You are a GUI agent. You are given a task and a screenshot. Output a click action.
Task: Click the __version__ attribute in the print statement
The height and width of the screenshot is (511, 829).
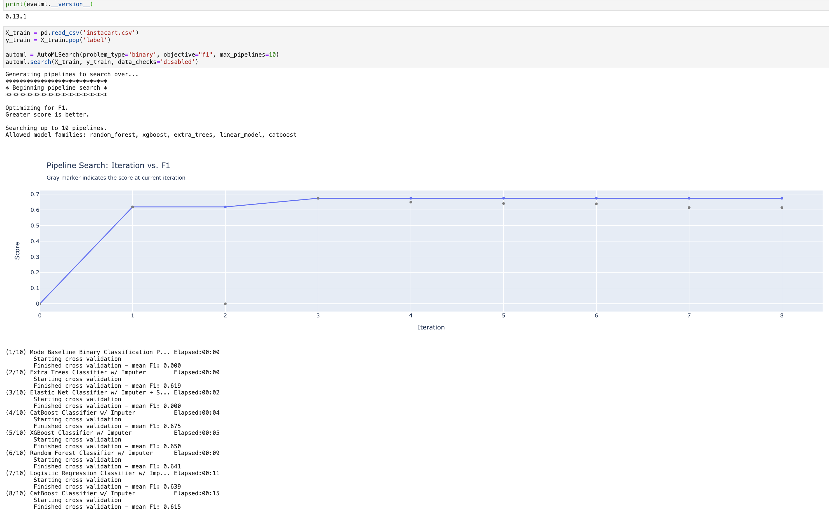click(70, 4)
